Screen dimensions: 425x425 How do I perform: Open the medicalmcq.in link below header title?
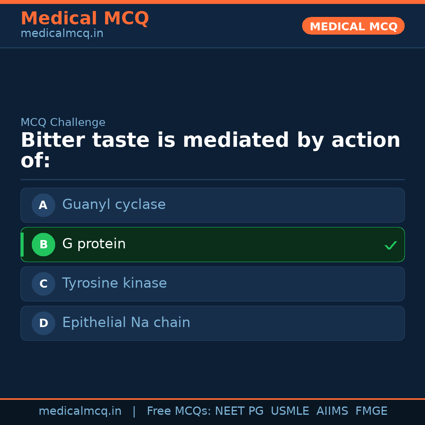[x=62, y=34]
